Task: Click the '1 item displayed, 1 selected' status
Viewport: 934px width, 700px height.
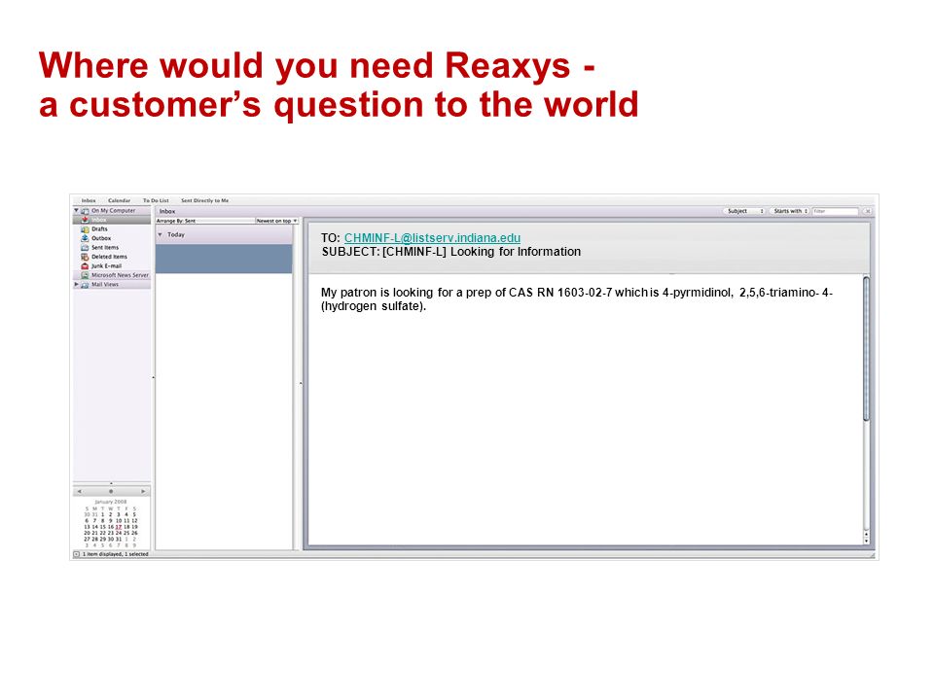Action: (115, 554)
